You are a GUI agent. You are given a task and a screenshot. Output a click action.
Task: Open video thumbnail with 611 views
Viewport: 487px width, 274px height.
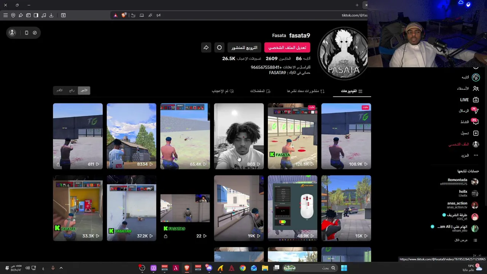pyautogui.click(x=78, y=136)
